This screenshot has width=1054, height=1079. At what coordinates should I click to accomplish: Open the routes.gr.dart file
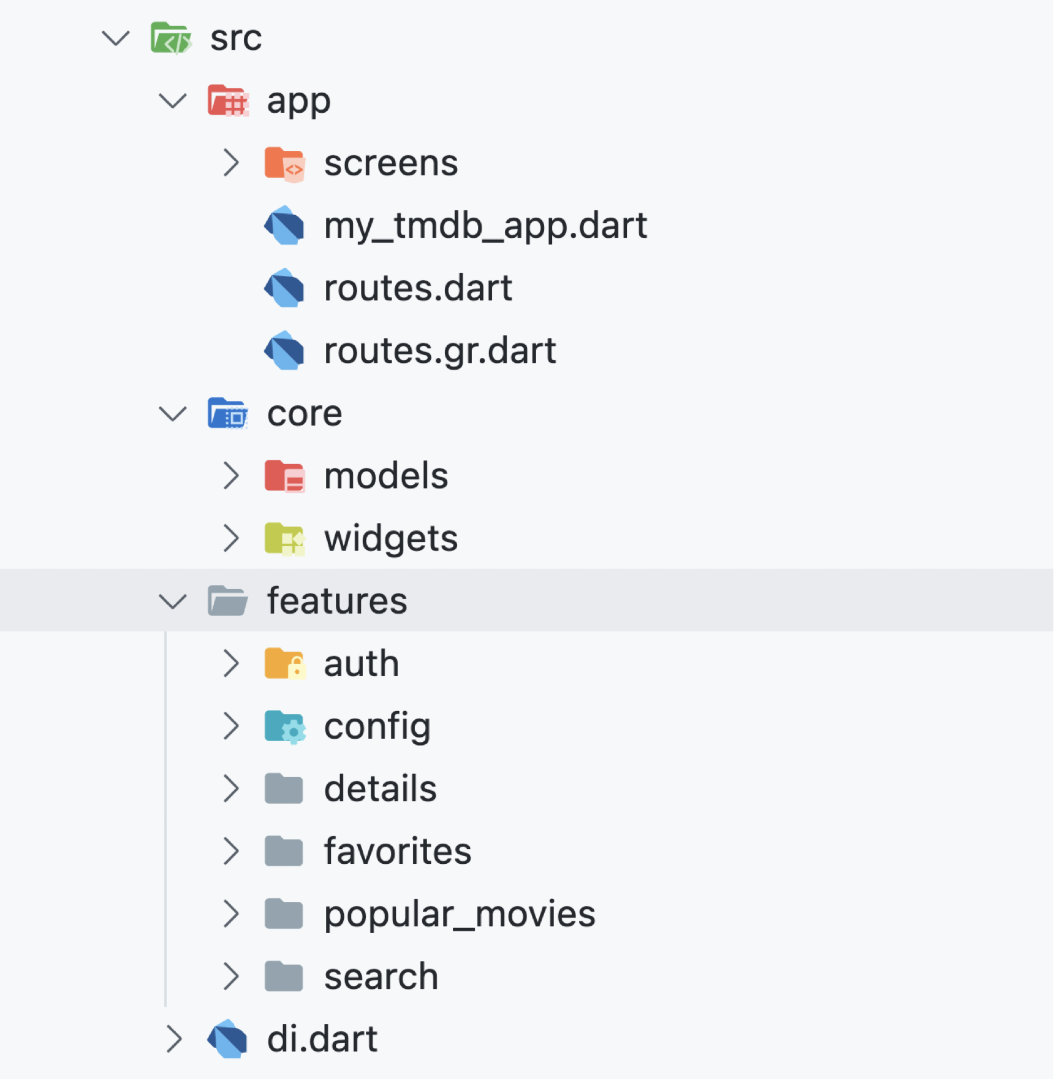[439, 351]
